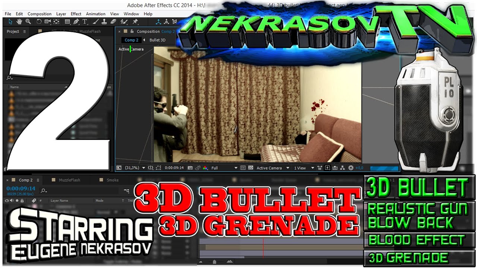Switch to Local Axis mode
Image resolution: width=477 pixels, height=268 pixels.
coord(159,22)
